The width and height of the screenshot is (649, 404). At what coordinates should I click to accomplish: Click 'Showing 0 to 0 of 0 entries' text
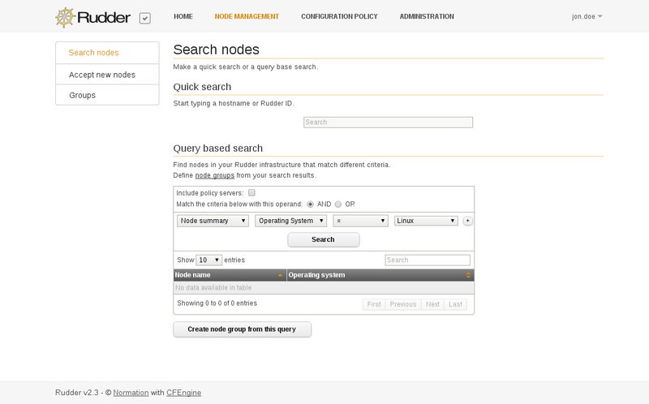[217, 303]
